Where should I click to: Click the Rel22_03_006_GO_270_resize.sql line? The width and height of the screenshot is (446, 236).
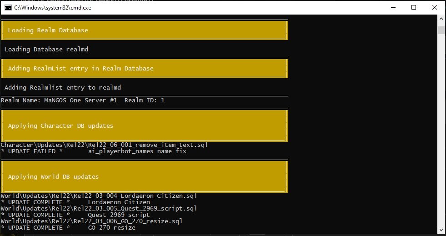[x=91, y=221]
